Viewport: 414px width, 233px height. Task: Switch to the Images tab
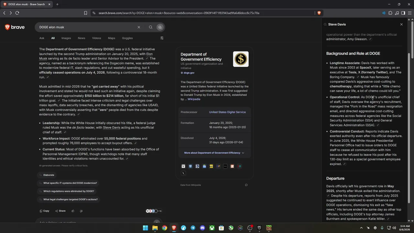click(x=66, y=38)
